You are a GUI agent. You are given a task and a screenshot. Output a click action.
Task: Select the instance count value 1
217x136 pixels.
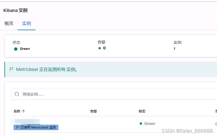[174, 49]
